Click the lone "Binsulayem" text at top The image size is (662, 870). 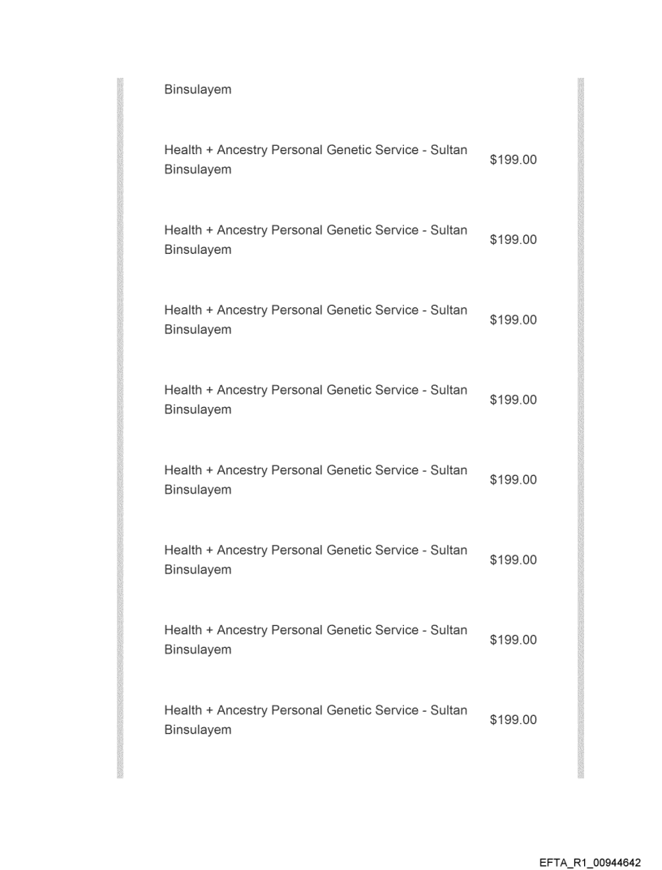[197, 90]
